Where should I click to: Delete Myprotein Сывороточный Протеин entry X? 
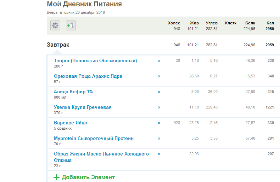[159, 139]
